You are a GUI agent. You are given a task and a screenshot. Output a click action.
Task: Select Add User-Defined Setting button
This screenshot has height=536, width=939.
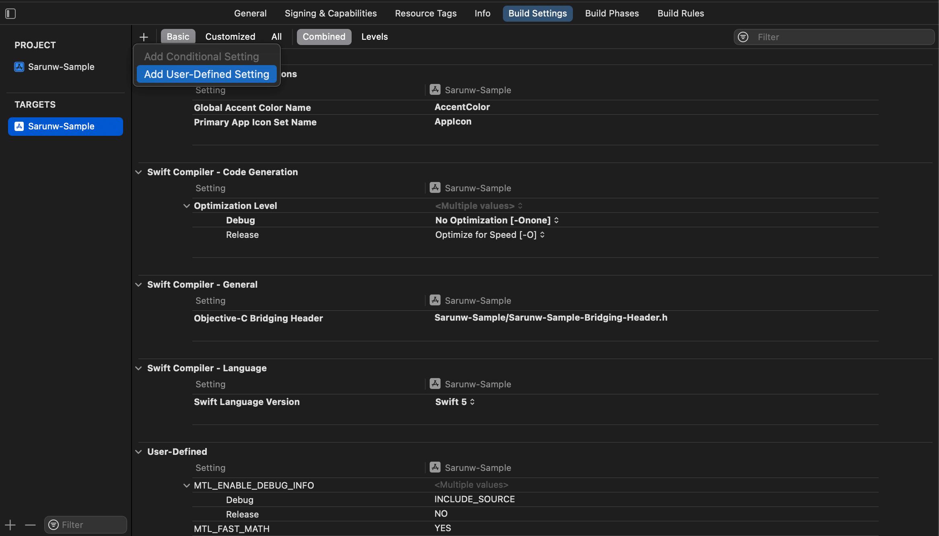(206, 74)
